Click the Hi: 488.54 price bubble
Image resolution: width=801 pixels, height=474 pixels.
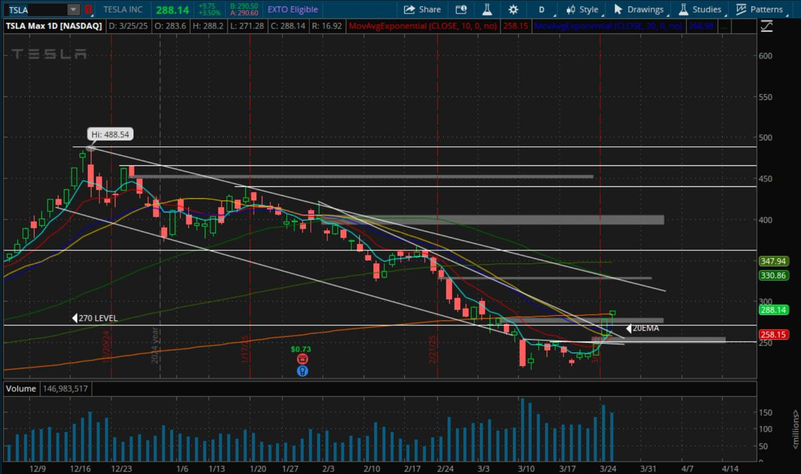(x=110, y=135)
